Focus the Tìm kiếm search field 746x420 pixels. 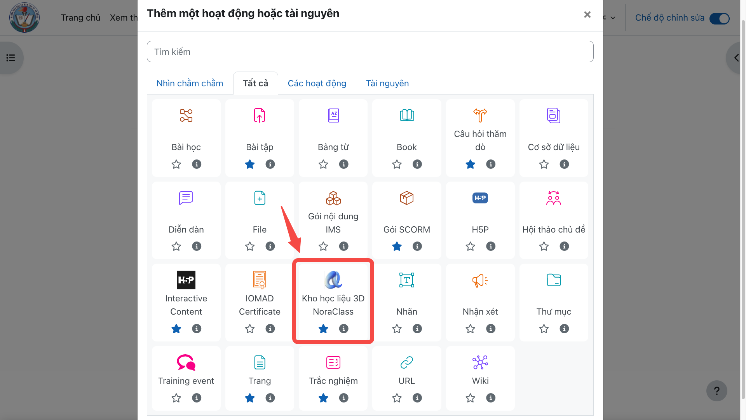370,52
